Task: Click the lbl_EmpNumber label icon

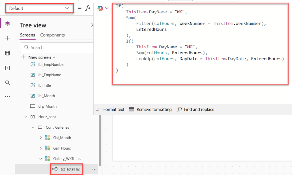Action: [33, 64]
